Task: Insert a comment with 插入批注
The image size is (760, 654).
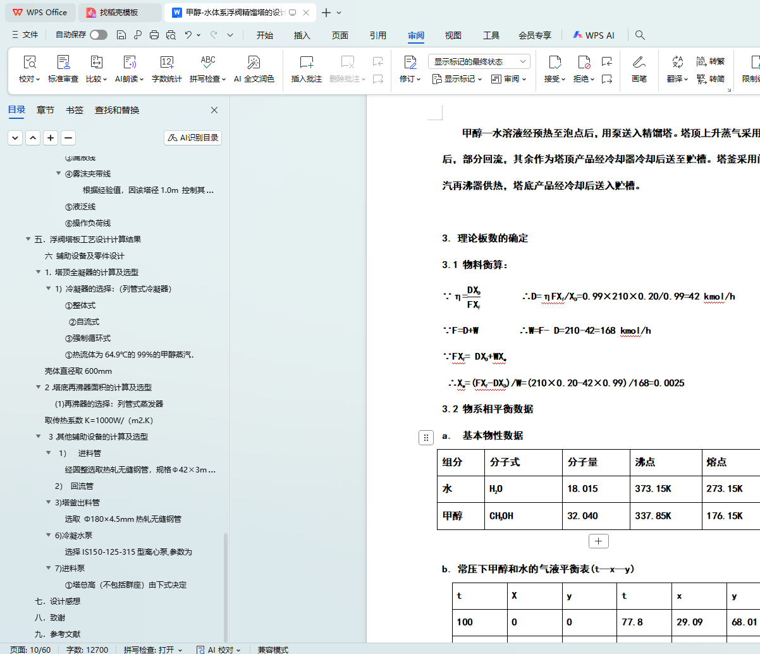Action: [x=307, y=70]
